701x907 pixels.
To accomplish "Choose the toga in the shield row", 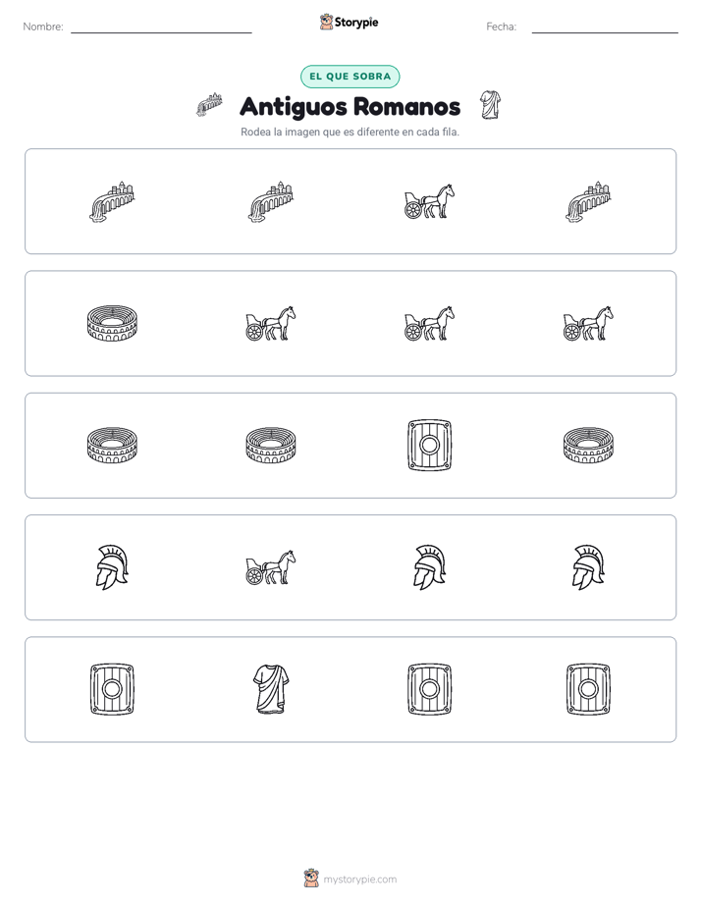I will (271, 689).
